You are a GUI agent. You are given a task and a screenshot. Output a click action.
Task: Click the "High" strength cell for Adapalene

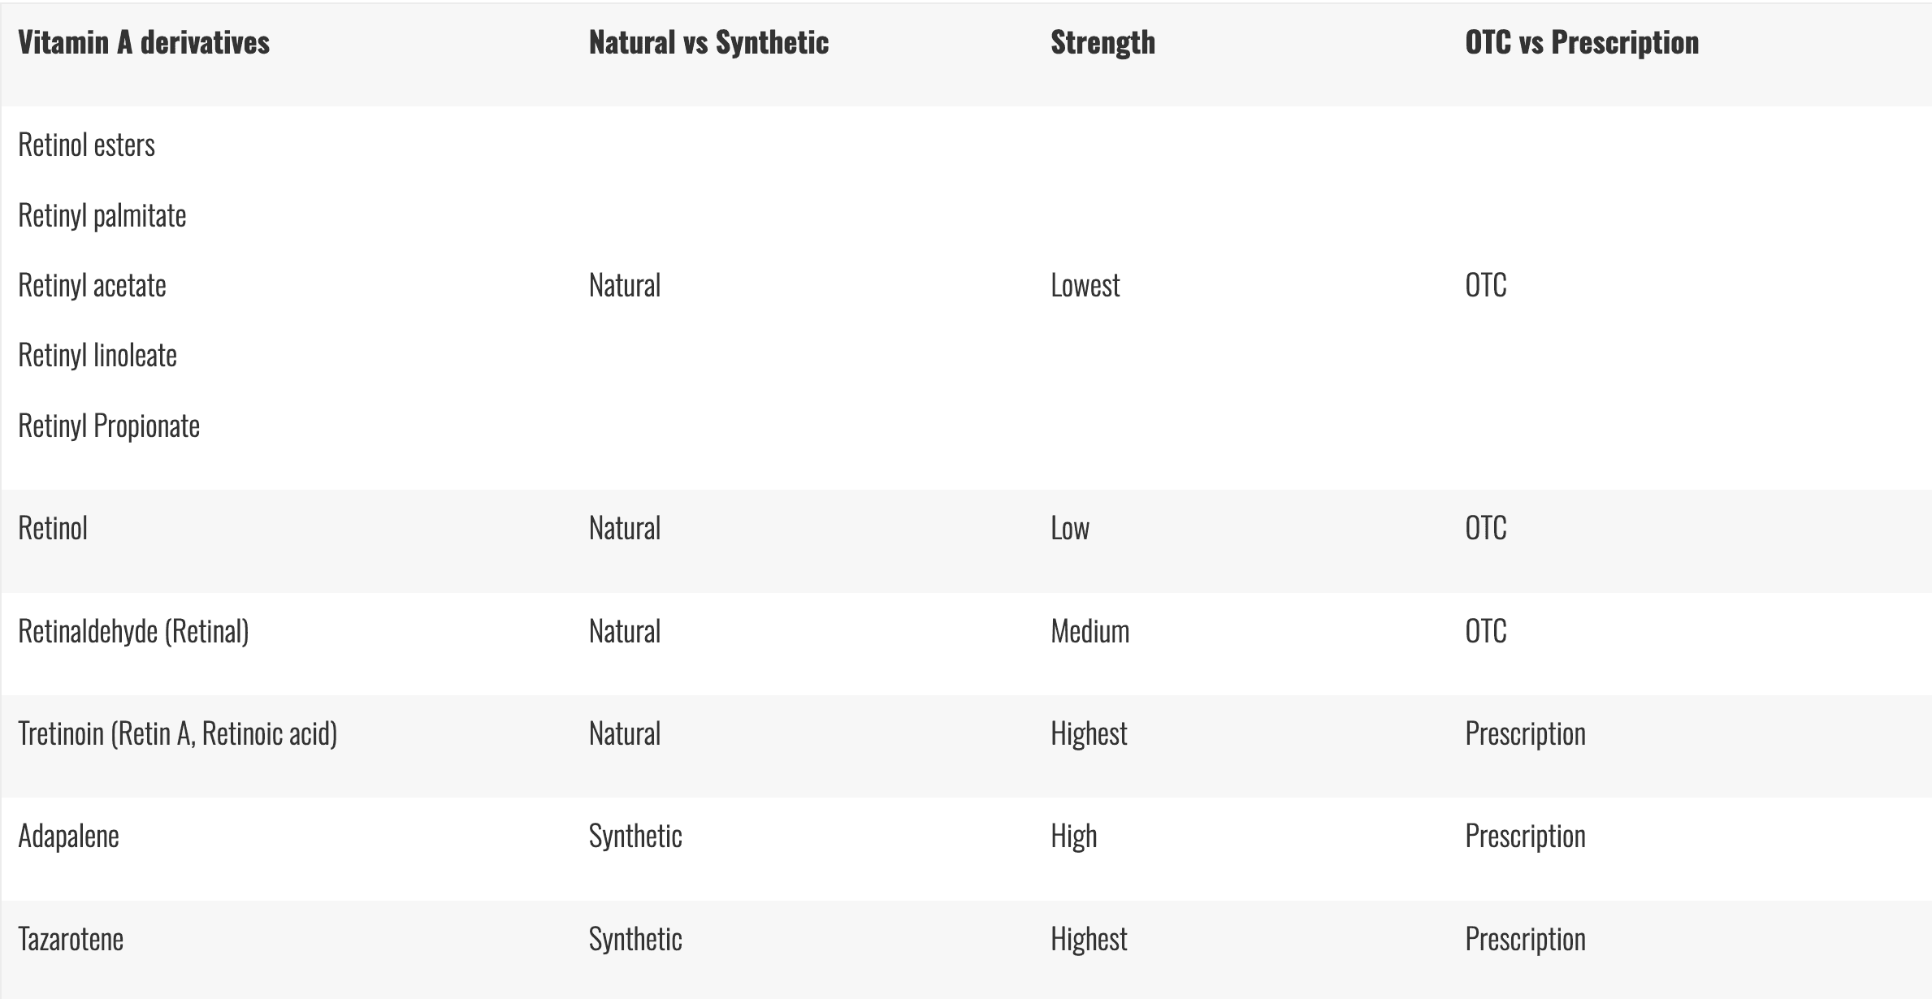1073,837
